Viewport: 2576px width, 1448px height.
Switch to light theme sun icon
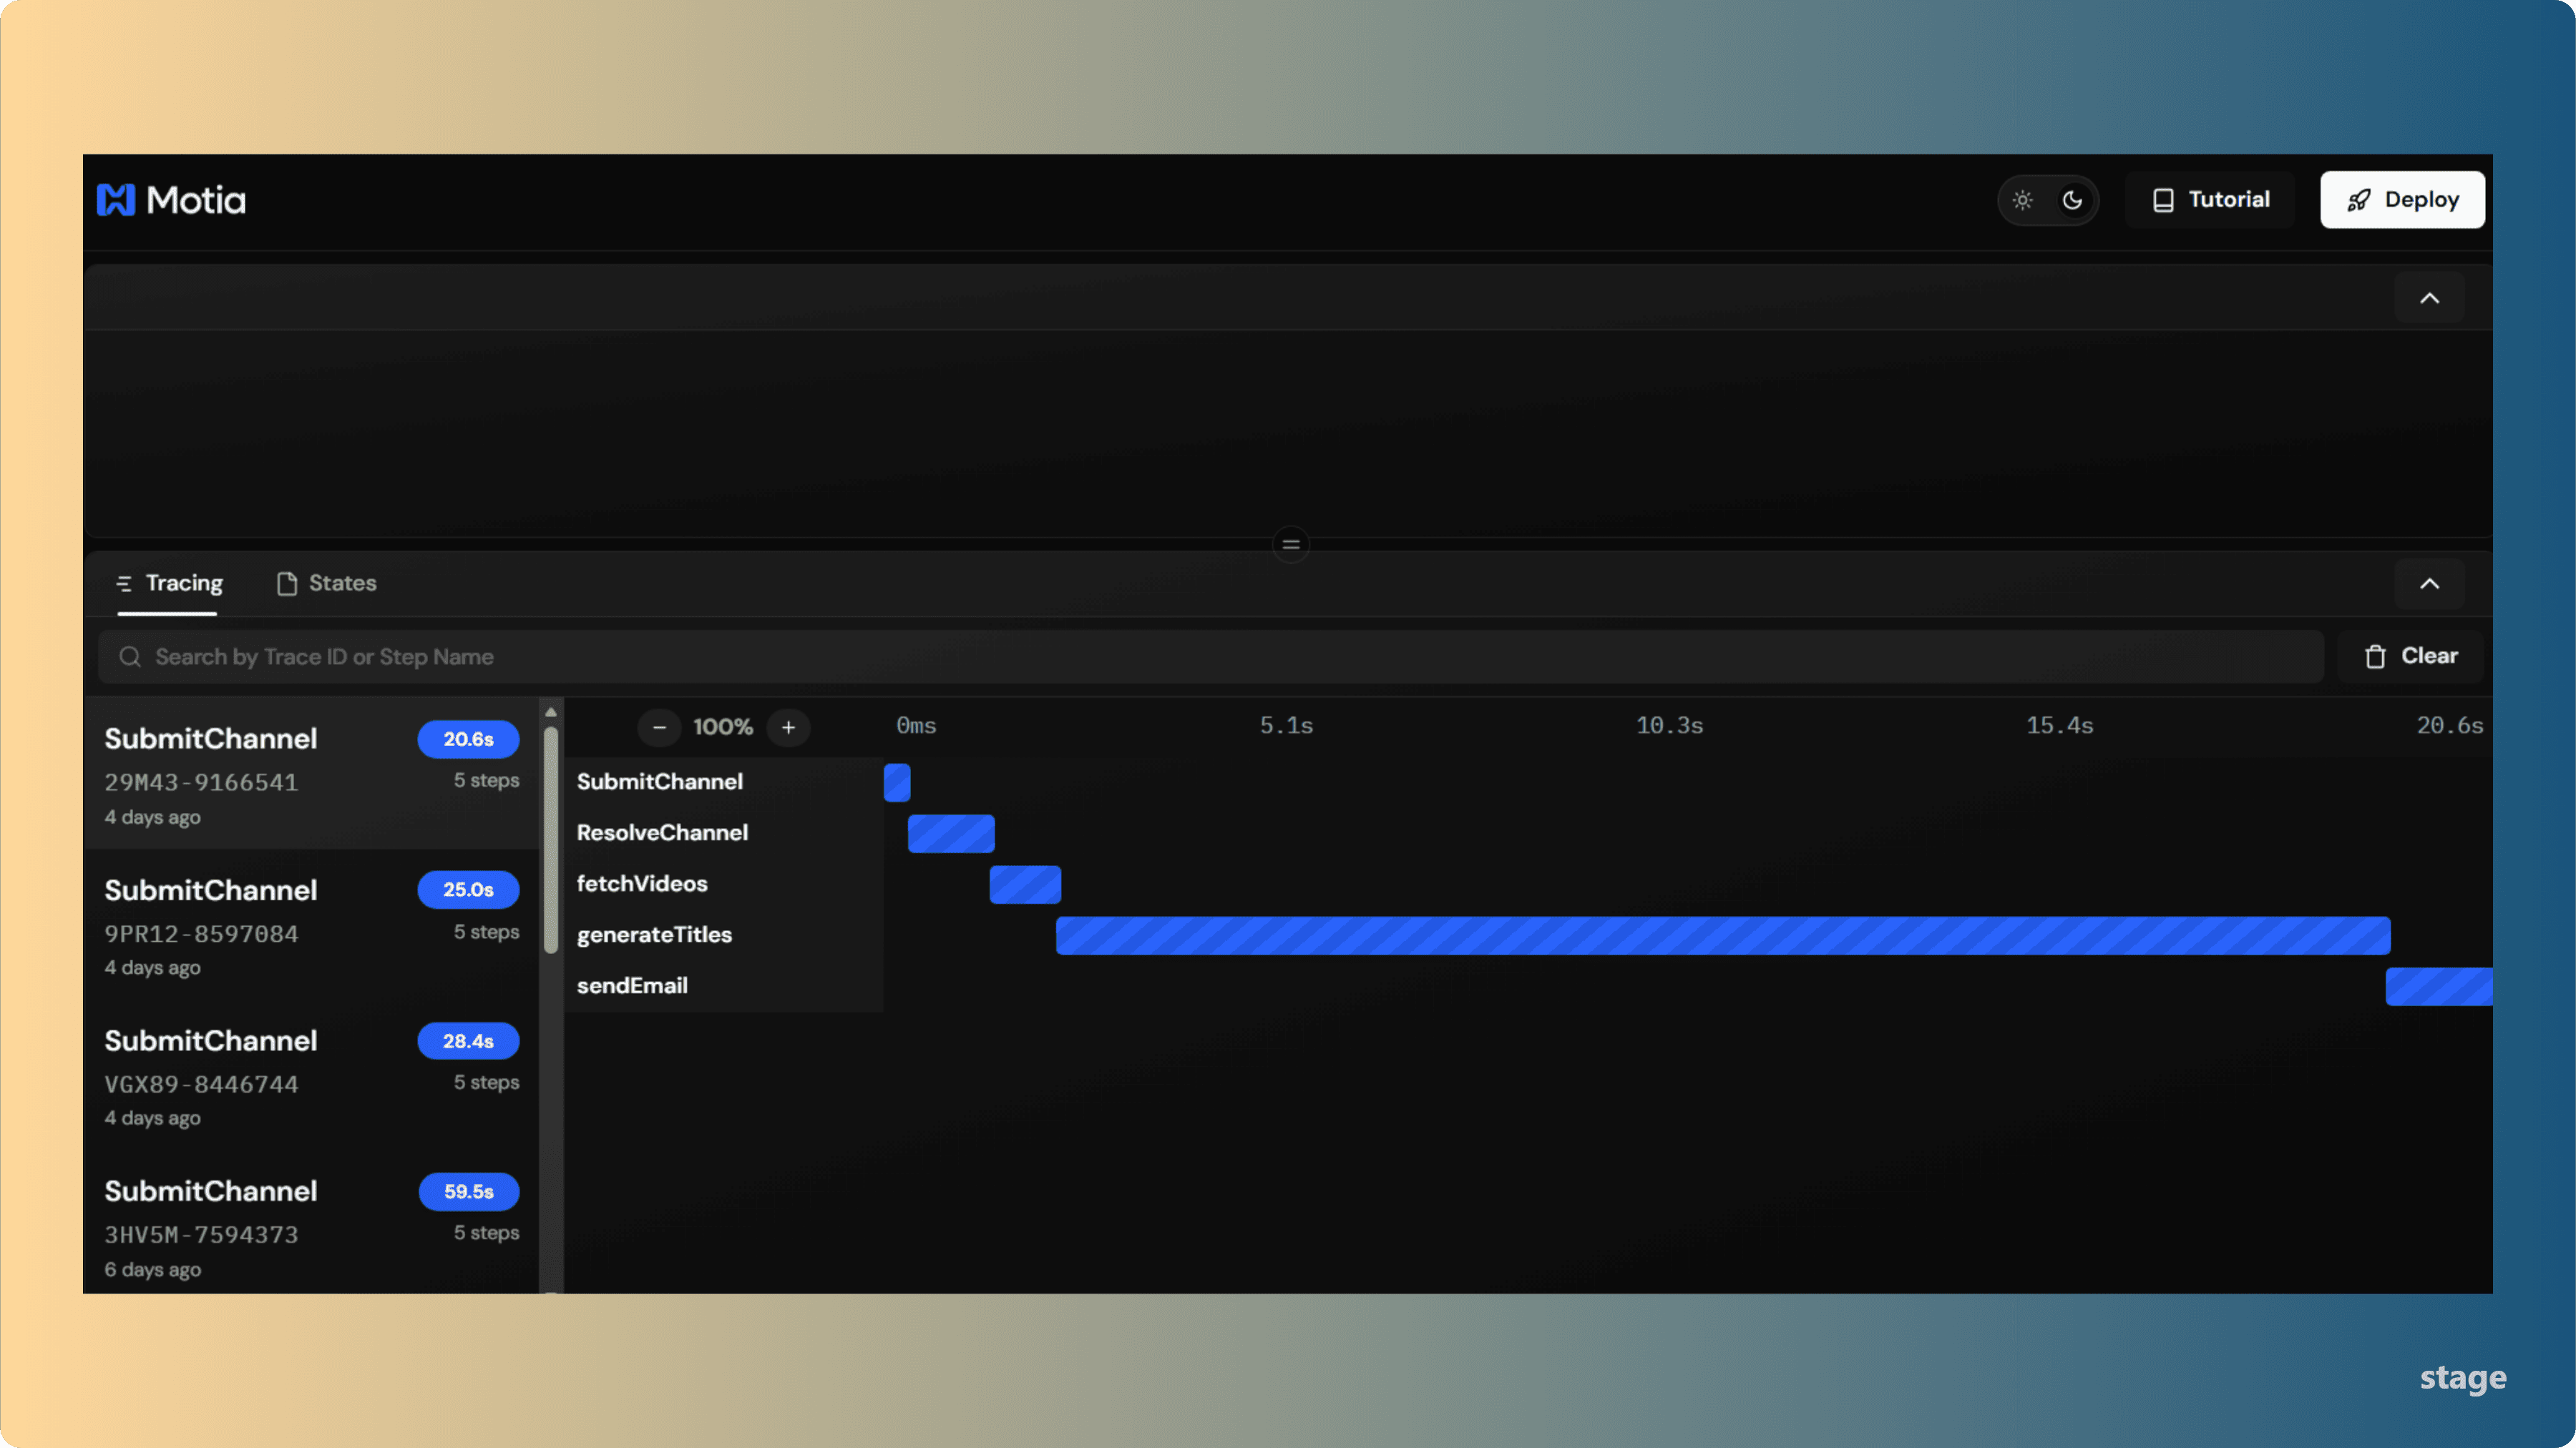[2022, 200]
